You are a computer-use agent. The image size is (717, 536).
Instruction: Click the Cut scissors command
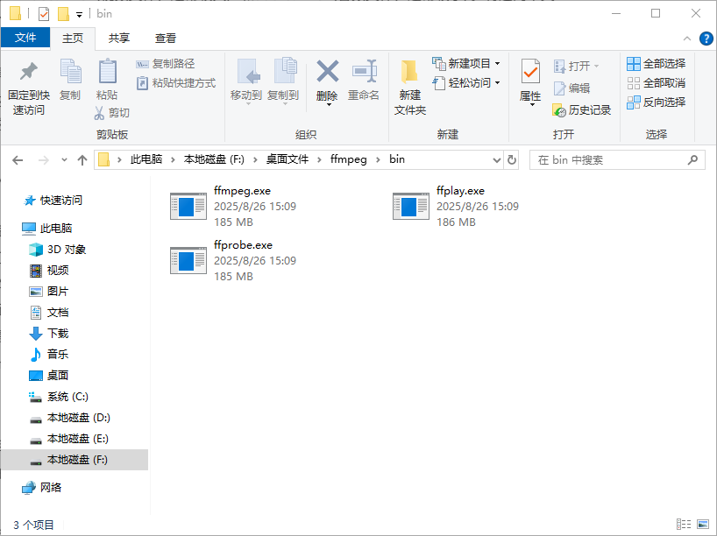(112, 113)
